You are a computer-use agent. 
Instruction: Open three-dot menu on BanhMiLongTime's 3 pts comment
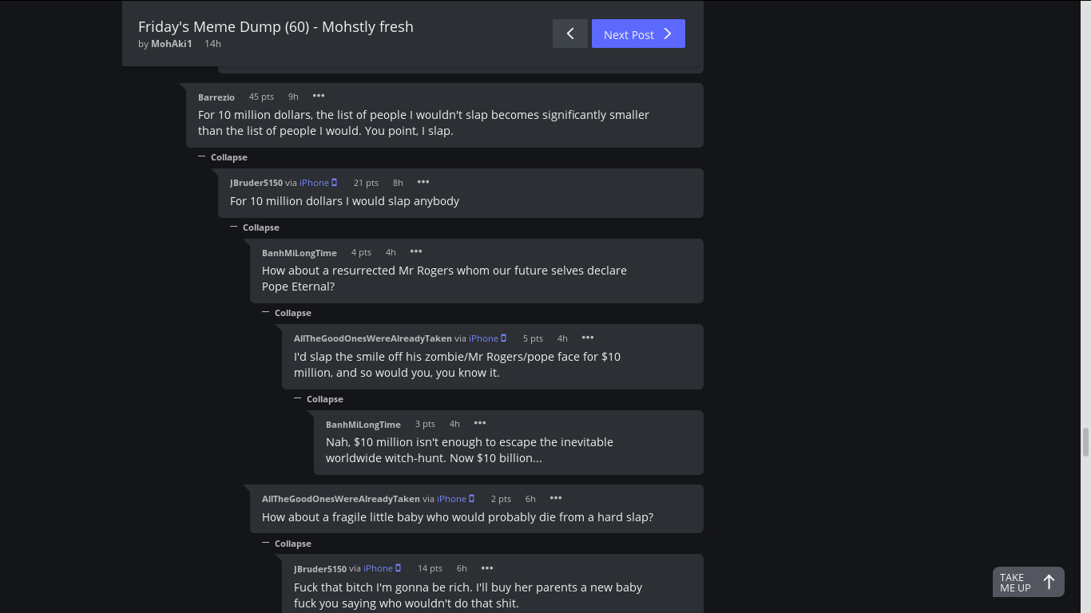tap(480, 423)
